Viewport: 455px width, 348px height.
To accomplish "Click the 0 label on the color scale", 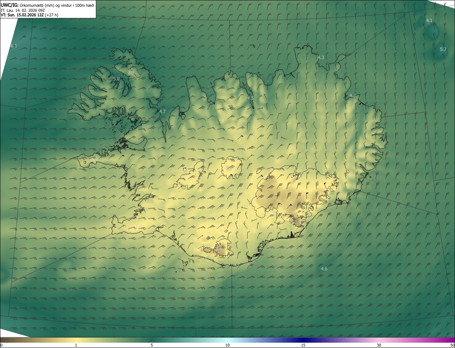I will pos(1,346).
